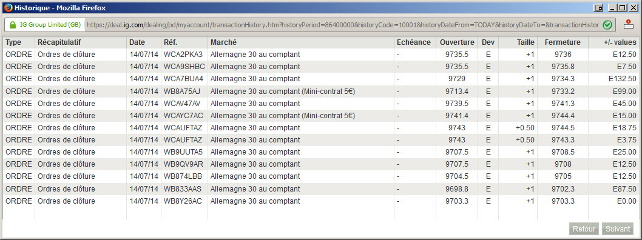Open the red-dot notification icon beside the address bar
642x240 pixels.
[x=627, y=24]
